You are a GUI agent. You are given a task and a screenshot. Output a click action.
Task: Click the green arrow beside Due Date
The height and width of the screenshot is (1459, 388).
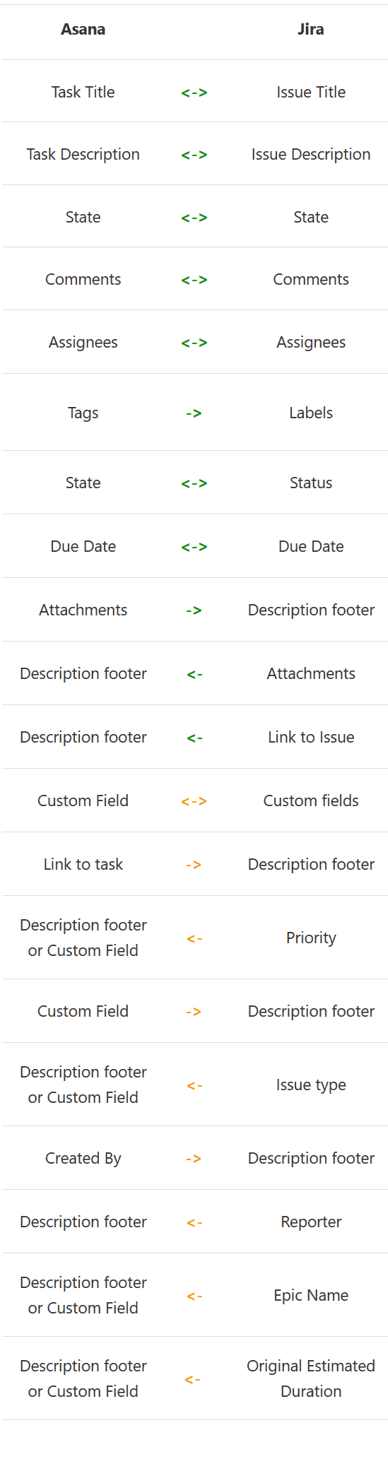(x=194, y=547)
